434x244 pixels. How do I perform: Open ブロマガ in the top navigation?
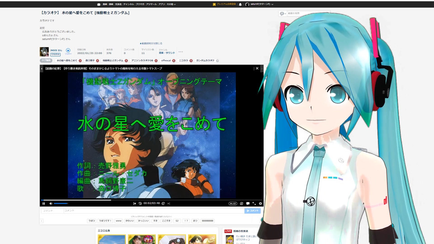click(x=140, y=4)
